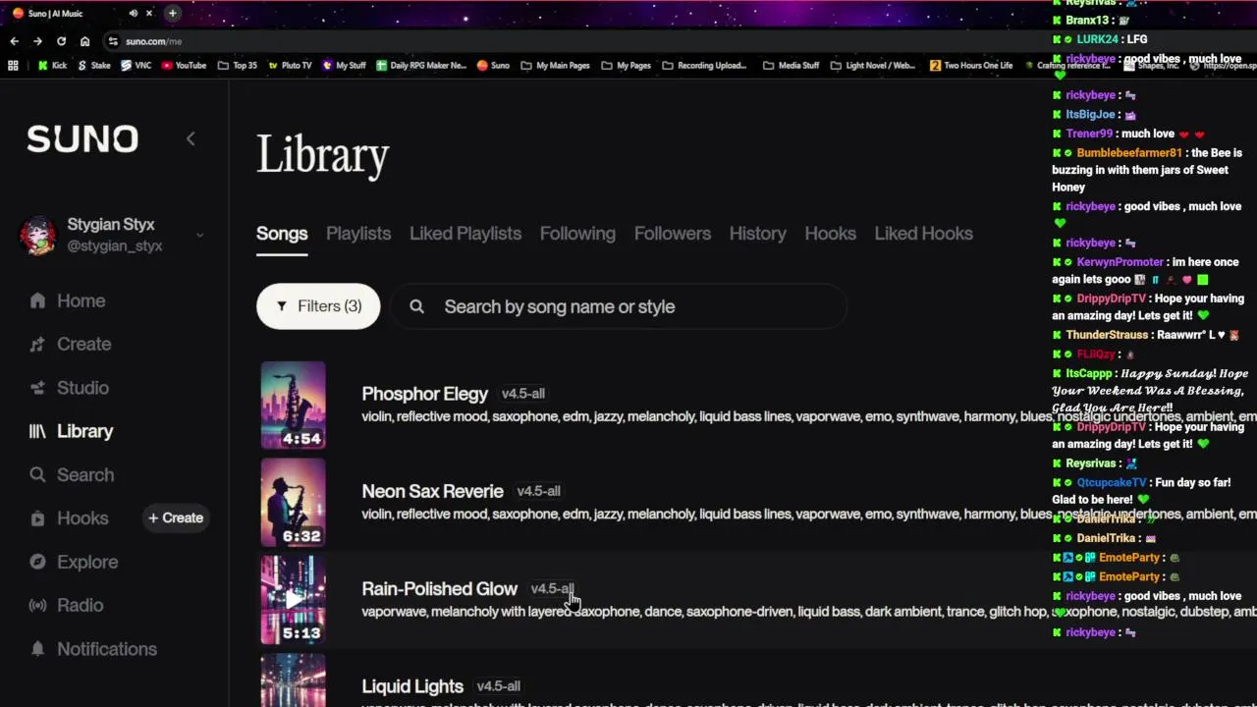Play the Rain-Polished Glow cover thumbnail
1257x707 pixels.
[293, 599]
